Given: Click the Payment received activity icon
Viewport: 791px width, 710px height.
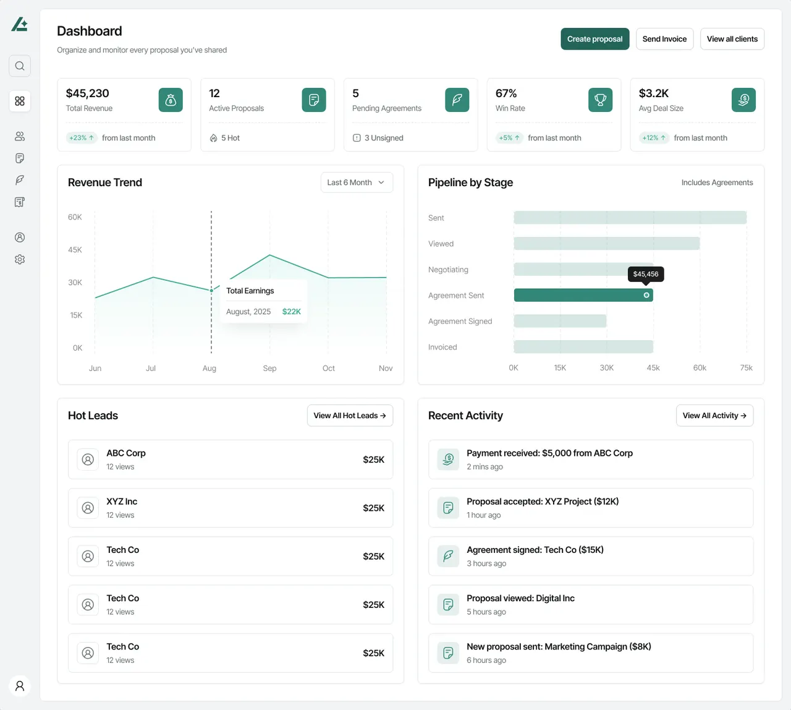Looking at the screenshot, I should (449, 460).
